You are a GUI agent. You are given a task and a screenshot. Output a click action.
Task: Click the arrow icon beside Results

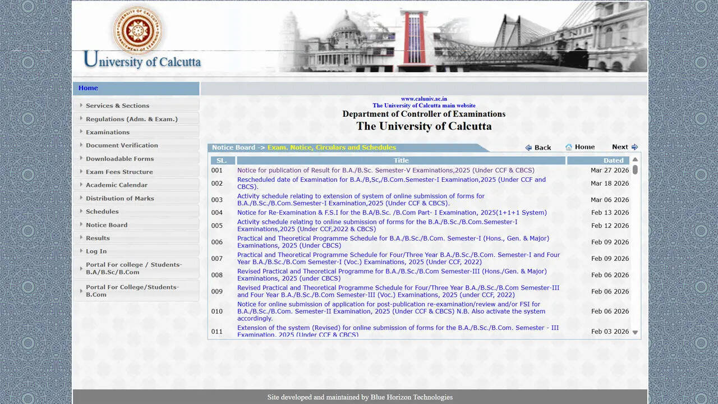[81, 238]
